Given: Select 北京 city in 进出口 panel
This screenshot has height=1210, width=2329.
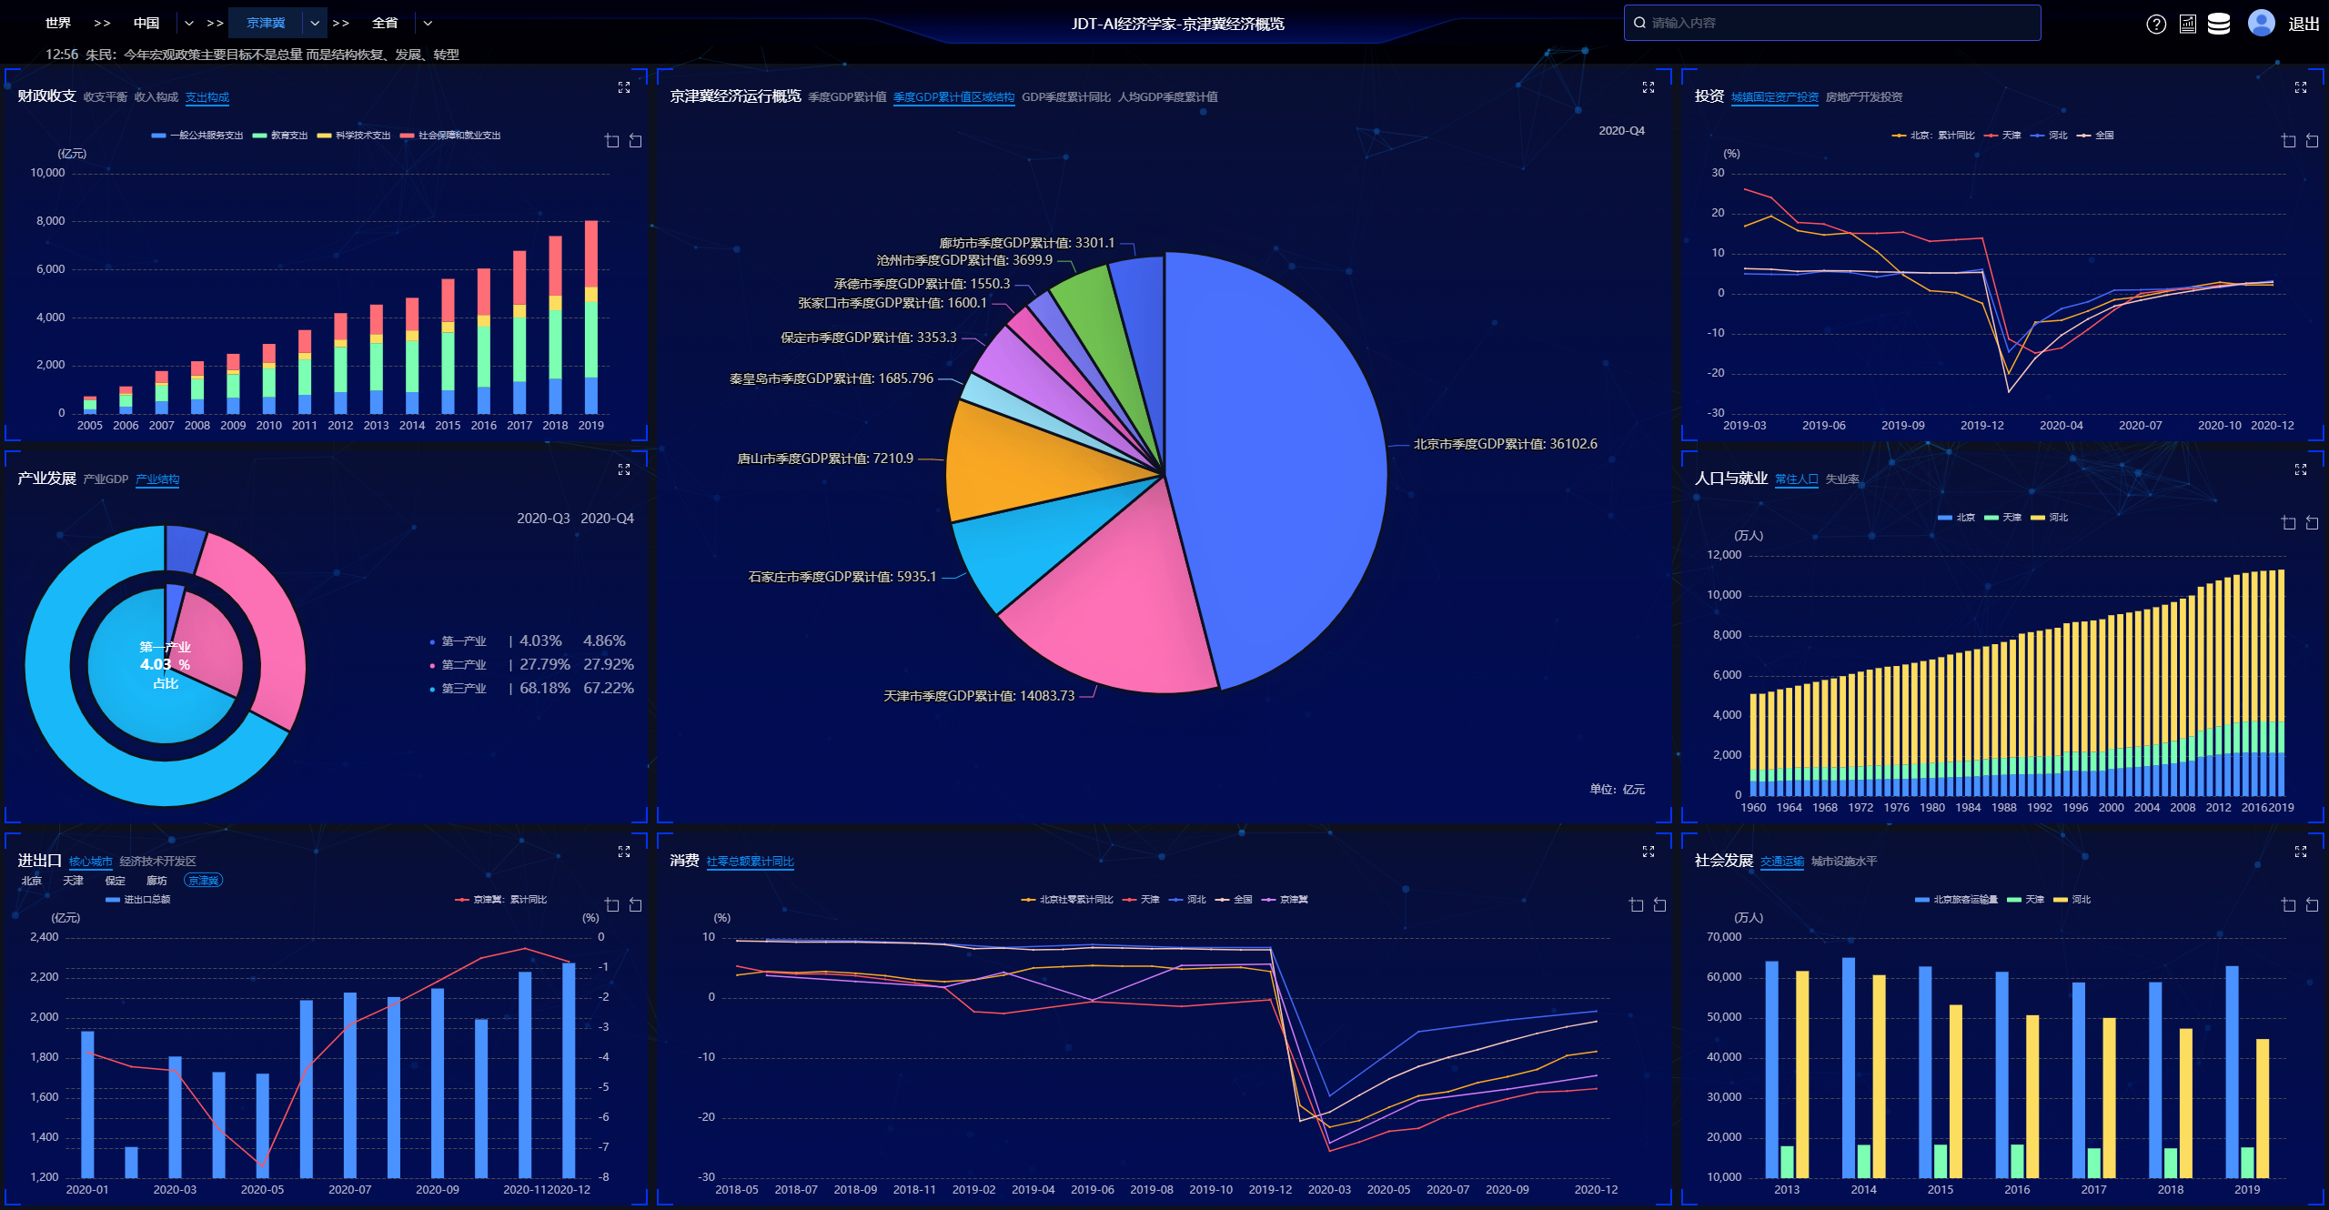Looking at the screenshot, I should coord(32,881).
